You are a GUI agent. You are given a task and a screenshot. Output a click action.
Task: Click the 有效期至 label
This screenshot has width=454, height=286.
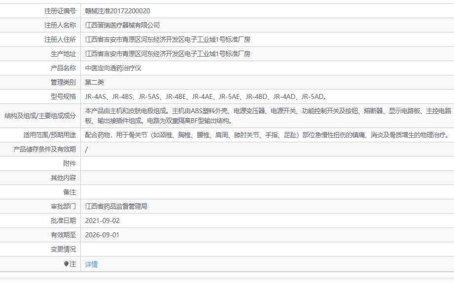64,235
